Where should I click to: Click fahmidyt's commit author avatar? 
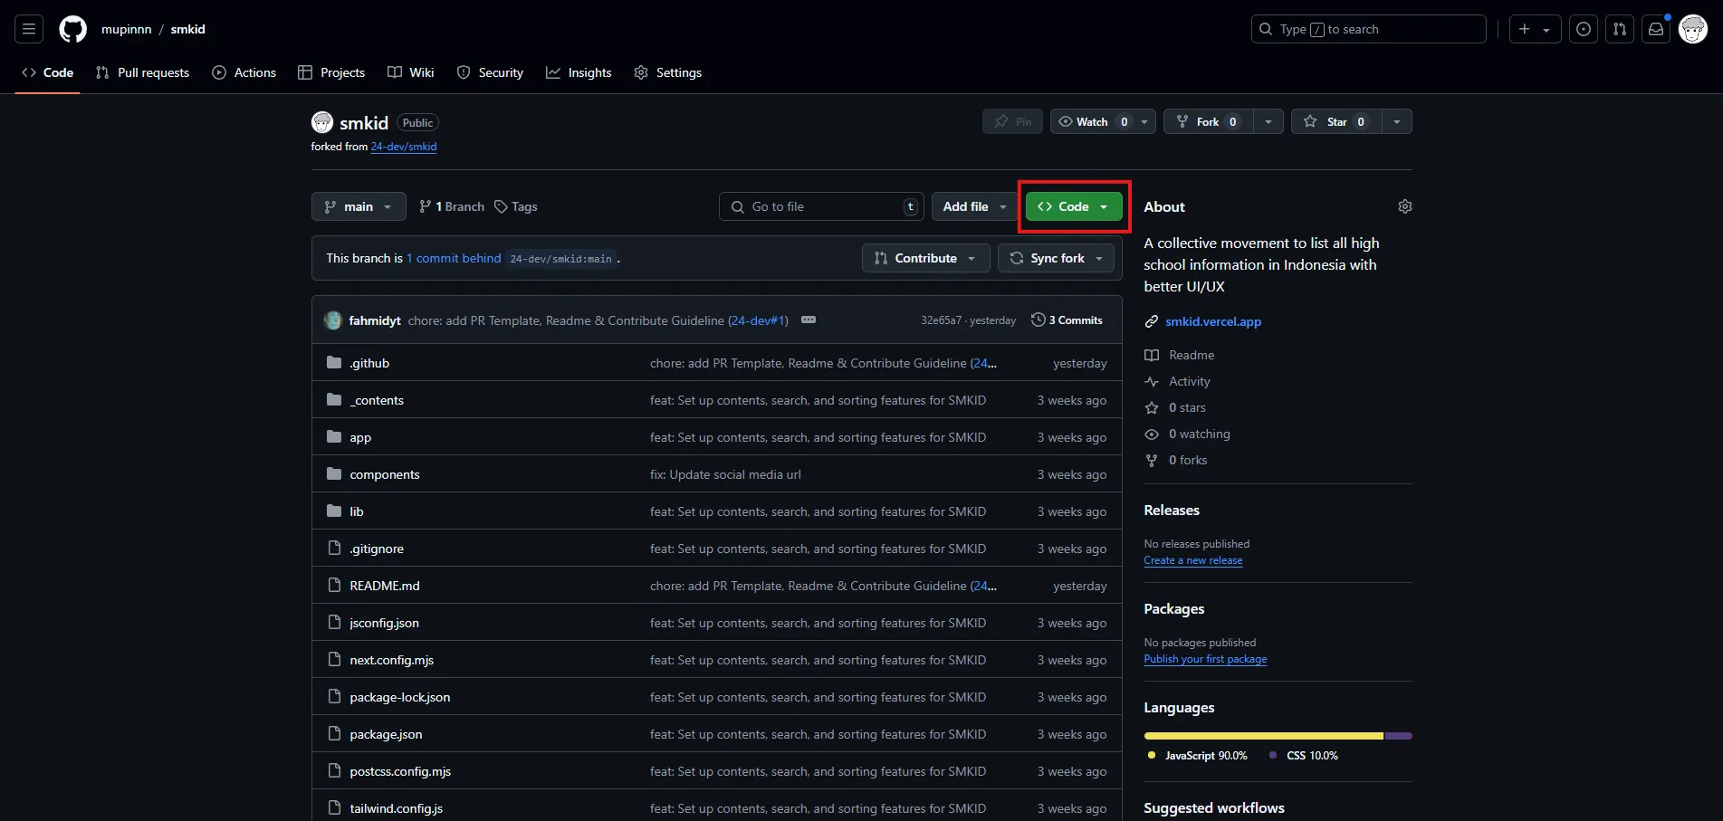click(333, 320)
